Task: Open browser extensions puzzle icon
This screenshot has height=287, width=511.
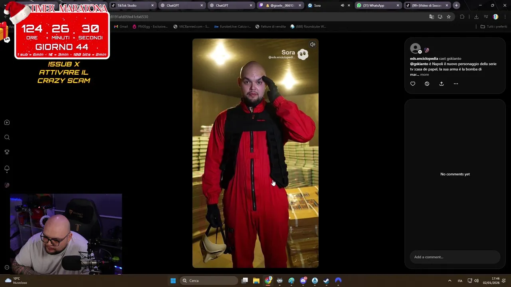Action: (x=462, y=17)
